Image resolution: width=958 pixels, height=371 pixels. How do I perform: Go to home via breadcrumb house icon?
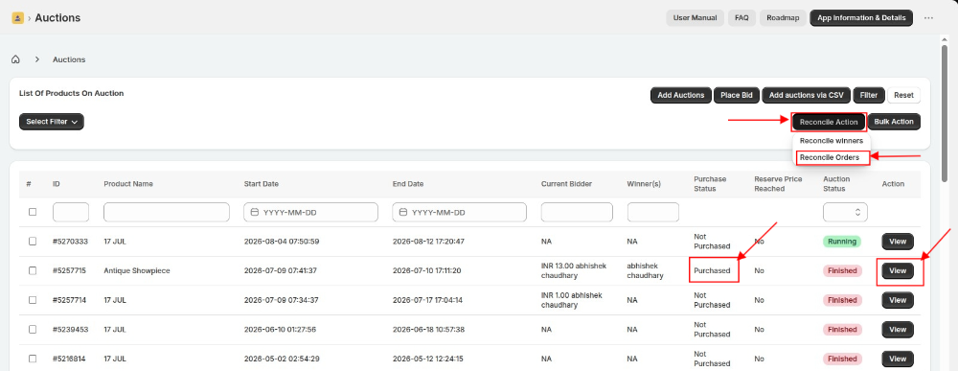pyautogui.click(x=16, y=59)
